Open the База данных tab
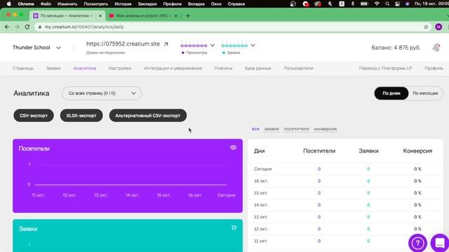449x252 pixels. click(257, 69)
